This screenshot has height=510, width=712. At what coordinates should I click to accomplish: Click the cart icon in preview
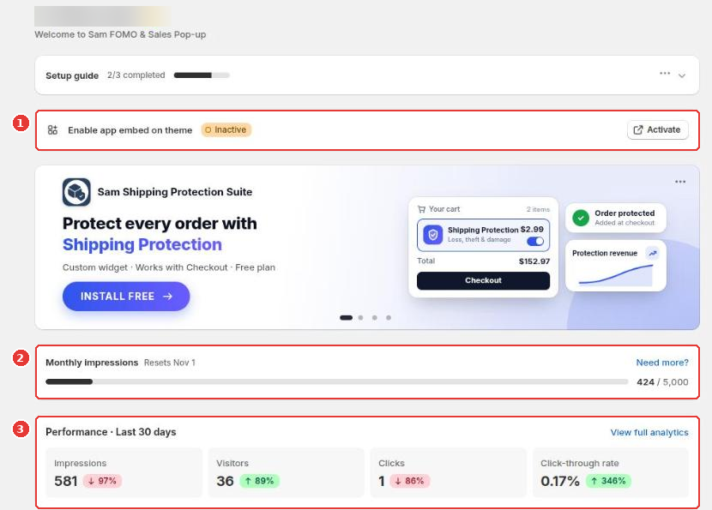[x=421, y=209]
